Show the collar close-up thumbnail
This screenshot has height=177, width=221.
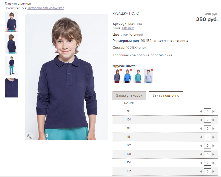[12, 88]
